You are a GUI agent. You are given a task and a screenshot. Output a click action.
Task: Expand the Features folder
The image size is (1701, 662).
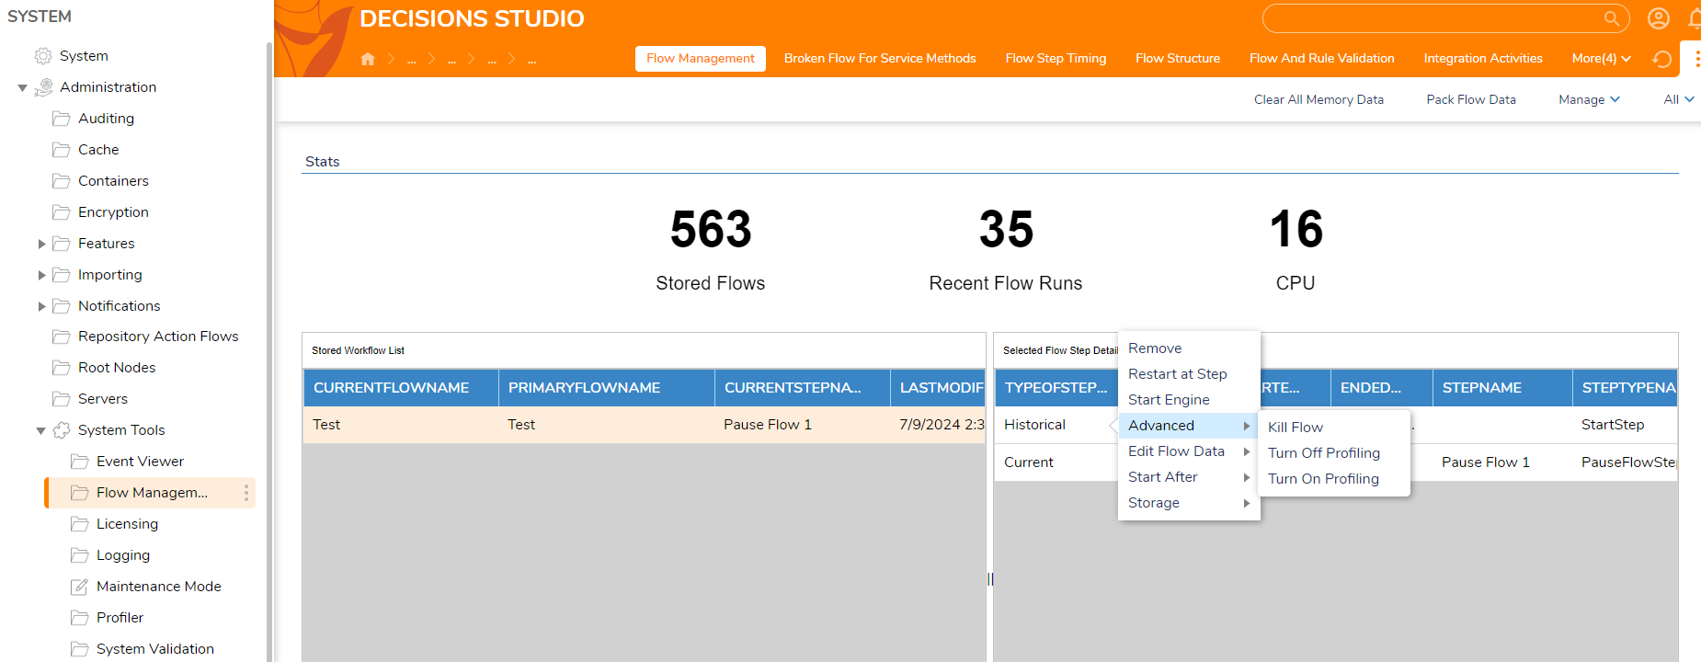[41, 244]
